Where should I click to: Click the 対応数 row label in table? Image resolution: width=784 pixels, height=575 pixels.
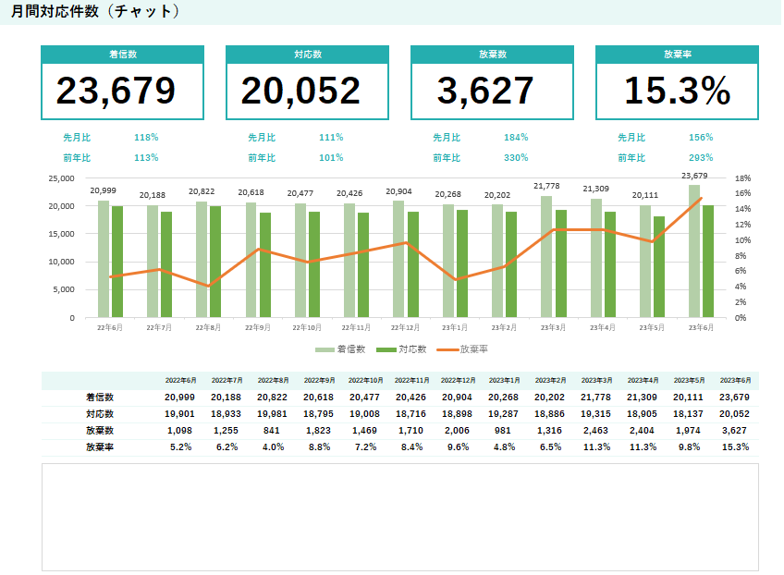(100, 413)
